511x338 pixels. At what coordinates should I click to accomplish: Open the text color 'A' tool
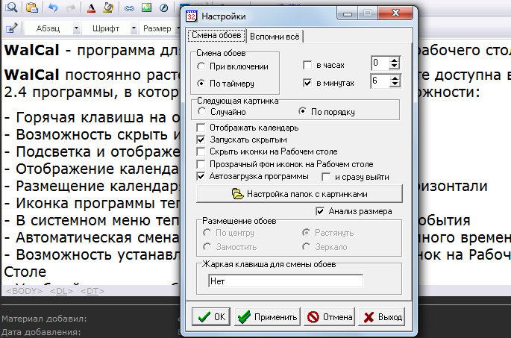click(x=92, y=7)
